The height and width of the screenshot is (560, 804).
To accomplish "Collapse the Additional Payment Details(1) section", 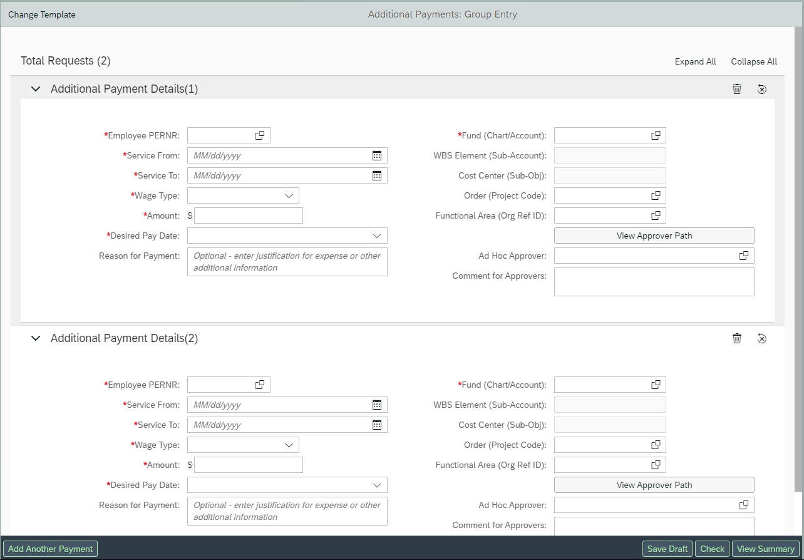I will tap(36, 89).
